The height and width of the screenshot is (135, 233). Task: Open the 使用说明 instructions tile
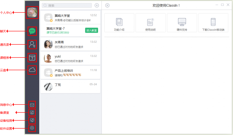[150, 23]
